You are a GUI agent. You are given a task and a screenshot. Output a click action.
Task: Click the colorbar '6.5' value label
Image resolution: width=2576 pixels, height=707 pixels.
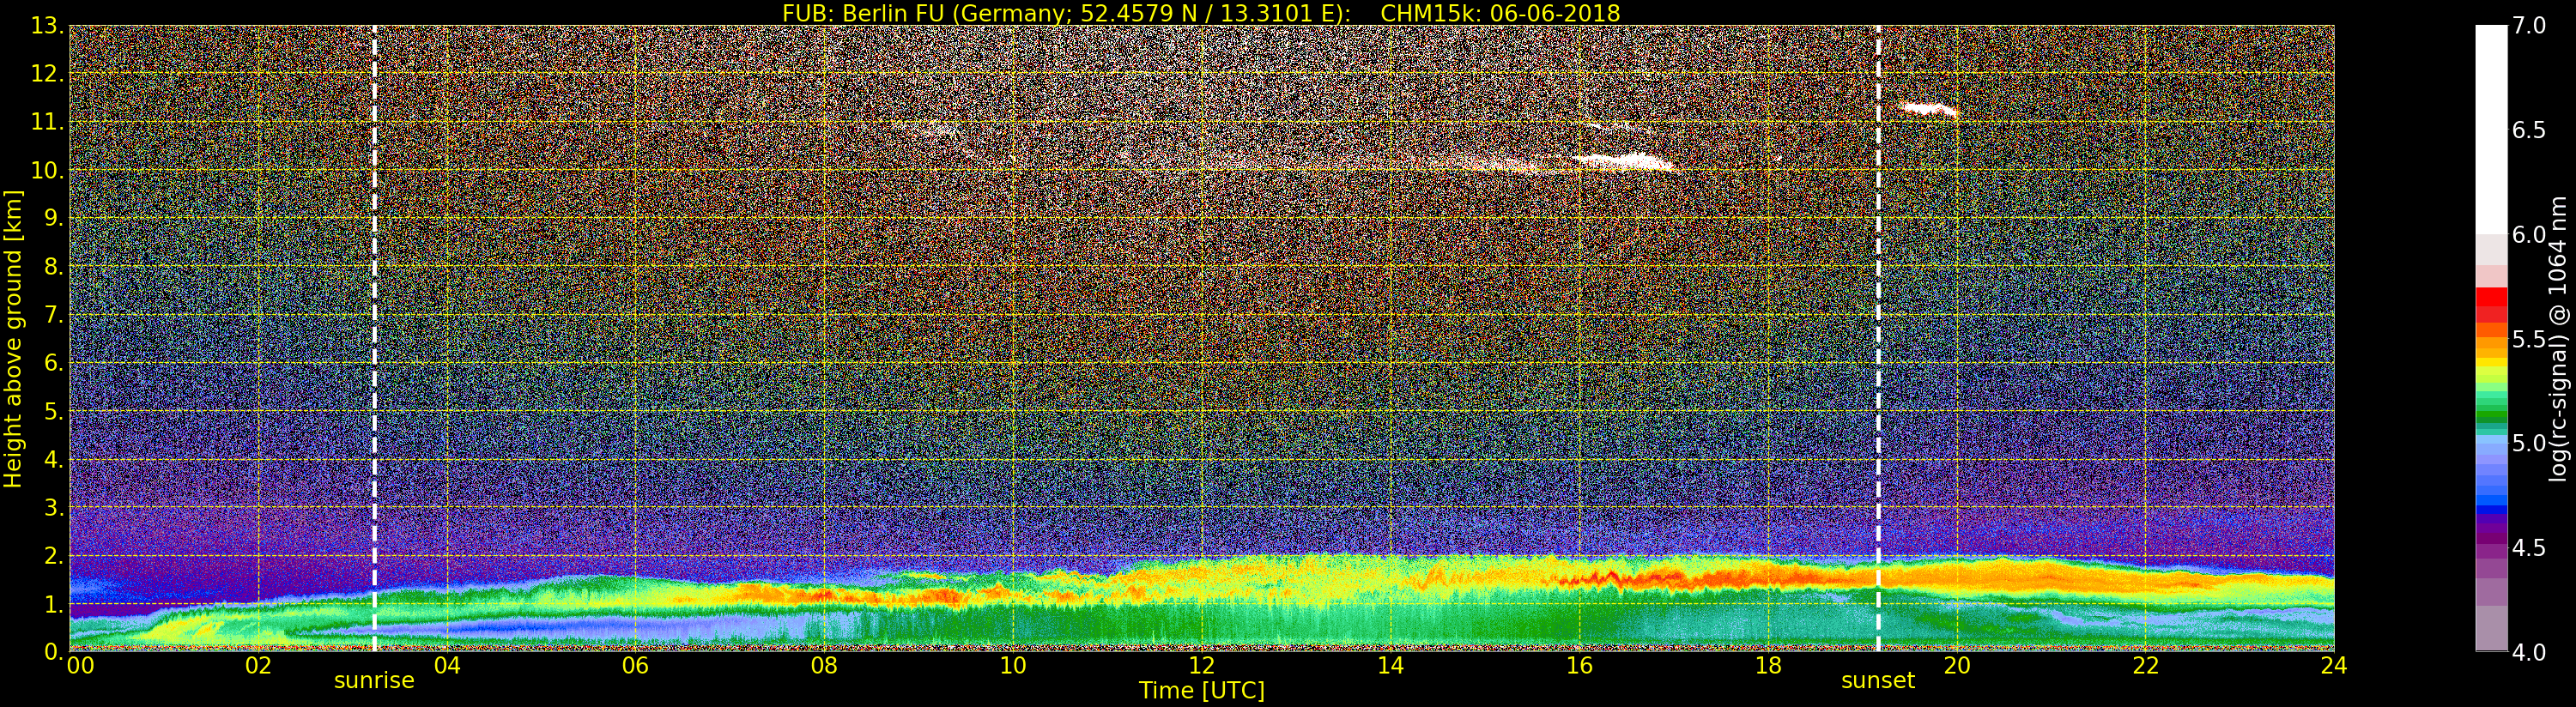click(2529, 130)
